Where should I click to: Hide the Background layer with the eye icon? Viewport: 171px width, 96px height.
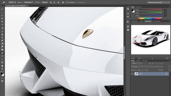132,74
